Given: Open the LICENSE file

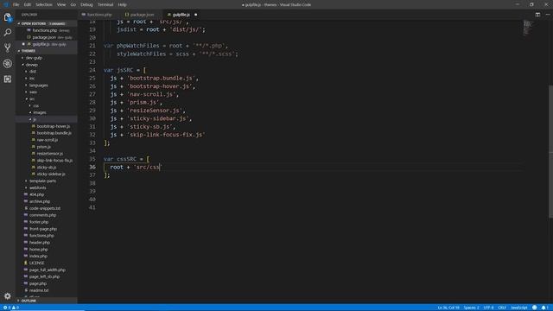Looking at the screenshot, I should point(46,263).
